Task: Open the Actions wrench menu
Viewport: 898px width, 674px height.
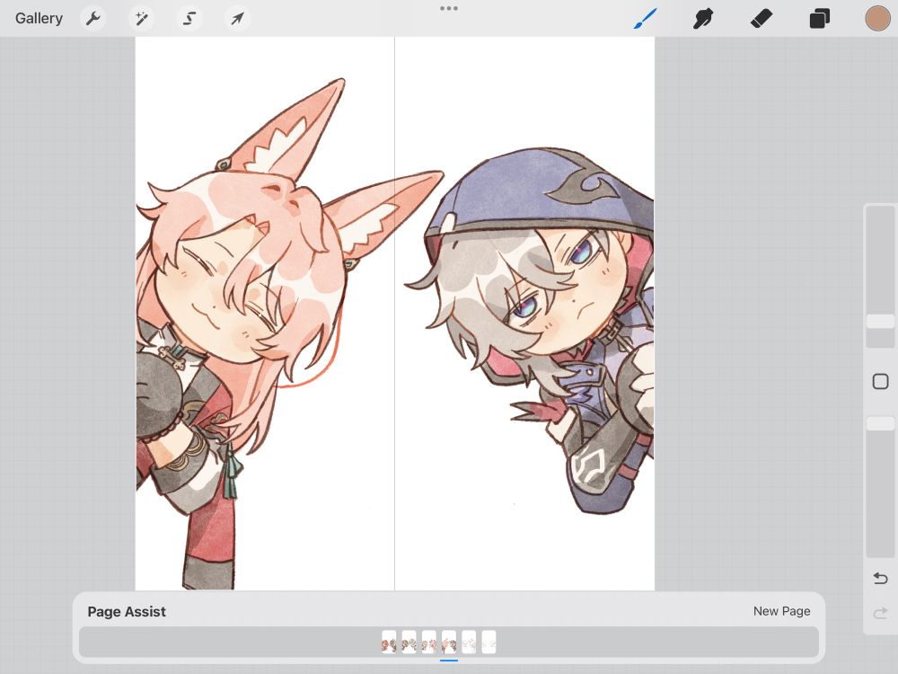Action: [92, 18]
